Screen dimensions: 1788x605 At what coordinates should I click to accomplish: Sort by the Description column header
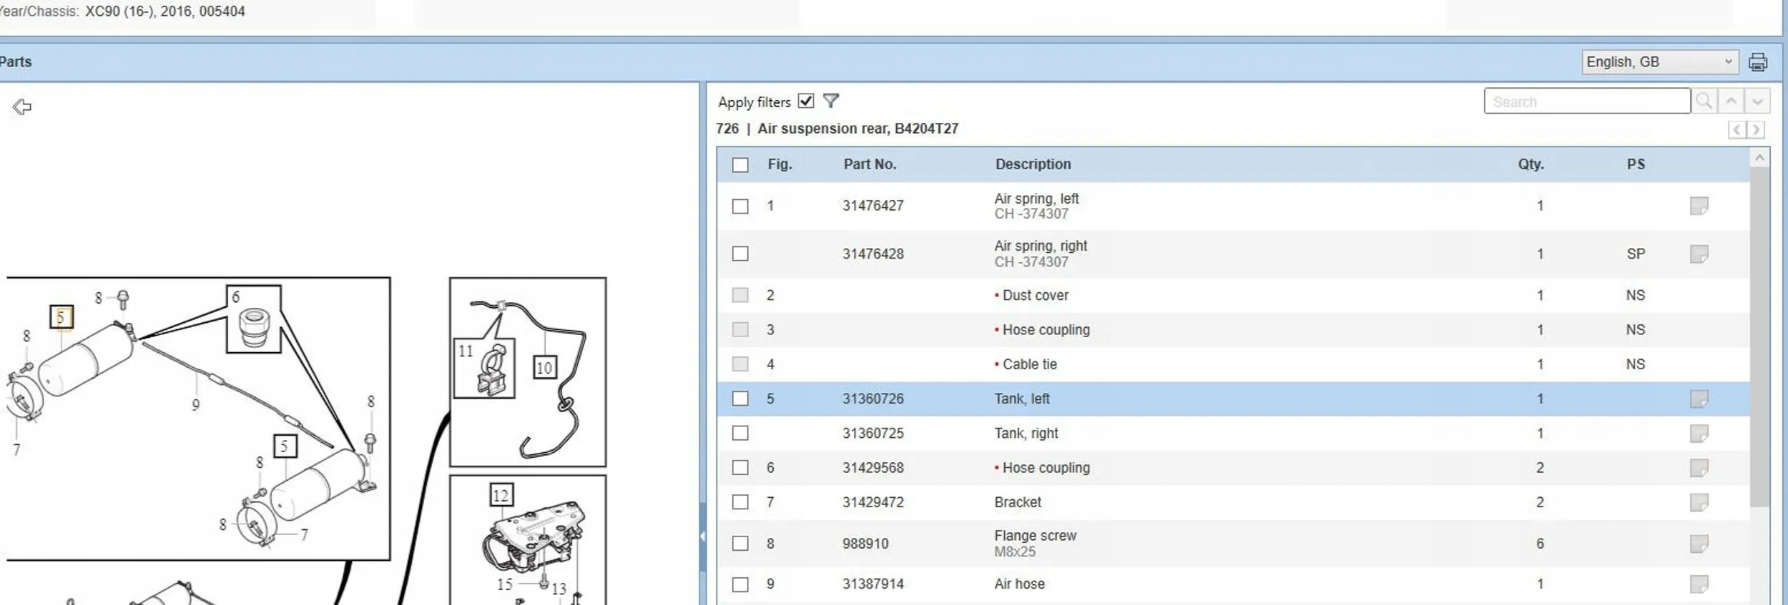click(x=1033, y=164)
